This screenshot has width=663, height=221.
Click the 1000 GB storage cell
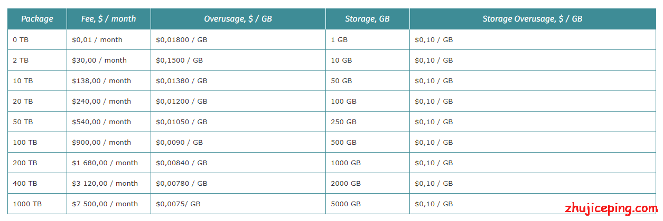(x=368, y=163)
